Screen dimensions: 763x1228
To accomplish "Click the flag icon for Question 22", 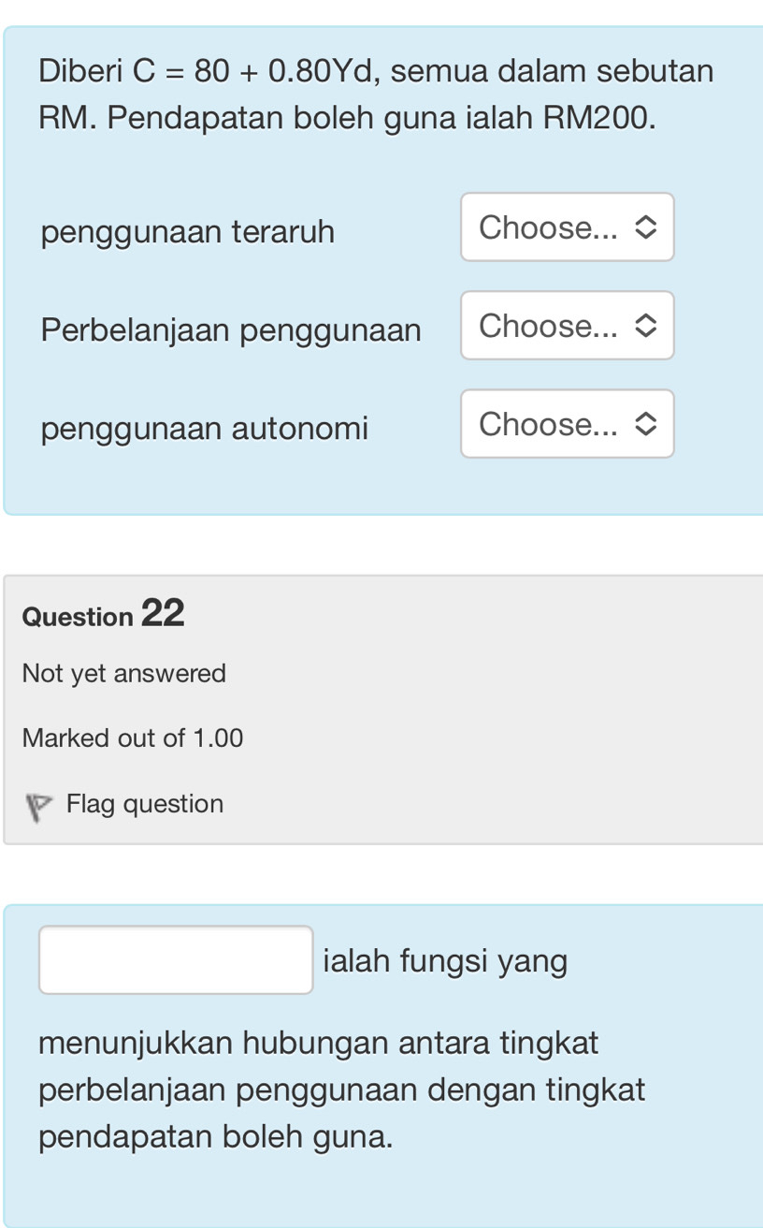I will (37, 806).
